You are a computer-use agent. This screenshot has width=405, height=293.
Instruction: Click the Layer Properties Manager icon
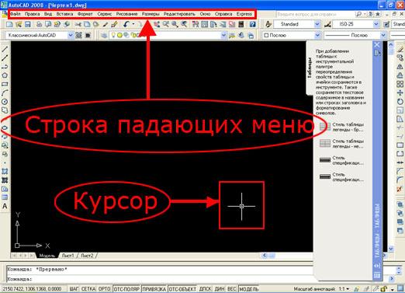click(104, 35)
